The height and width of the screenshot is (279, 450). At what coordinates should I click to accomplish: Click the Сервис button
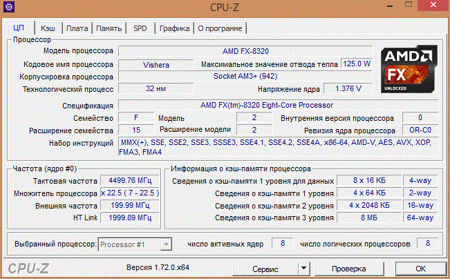pyautogui.click(x=265, y=269)
